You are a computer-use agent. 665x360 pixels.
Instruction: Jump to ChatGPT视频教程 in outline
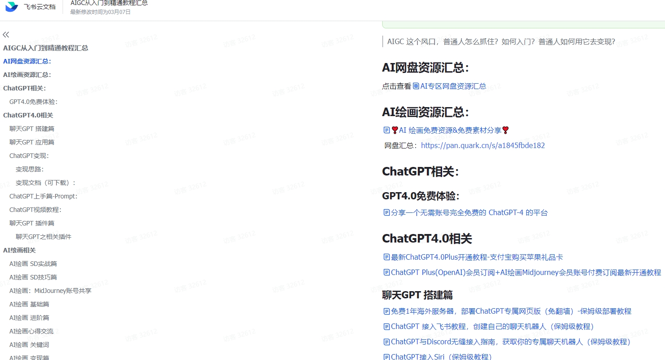[x=35, y=210]
